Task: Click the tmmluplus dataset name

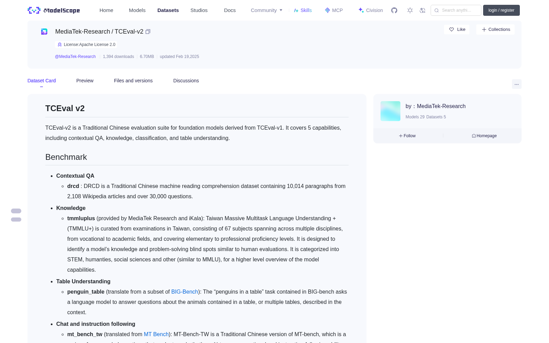Action: click(x=81, y=218)
